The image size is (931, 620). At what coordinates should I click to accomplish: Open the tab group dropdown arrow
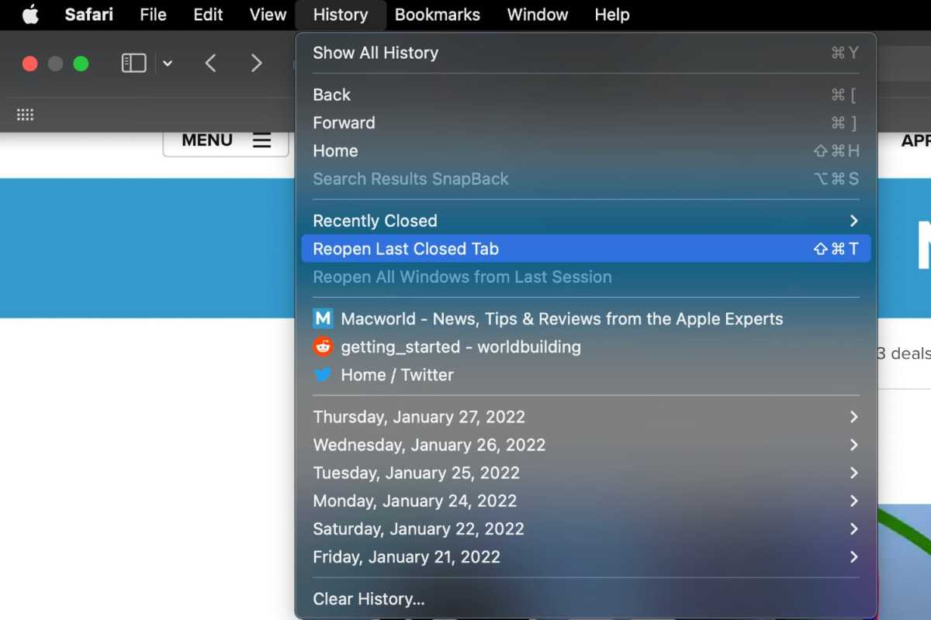[x=167, y=64]
